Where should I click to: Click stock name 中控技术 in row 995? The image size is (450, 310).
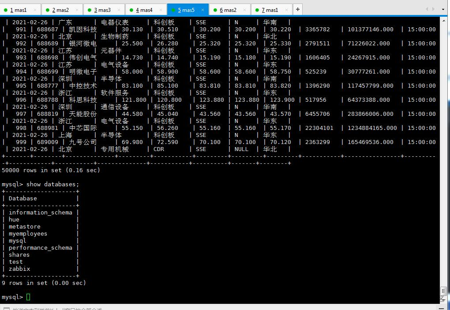click(x=83, y=85)
